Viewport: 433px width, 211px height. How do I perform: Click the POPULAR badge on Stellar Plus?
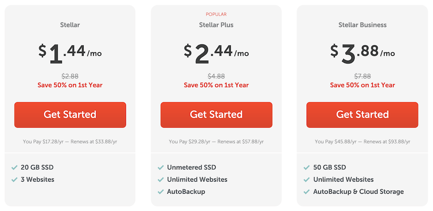click(216, 14)
